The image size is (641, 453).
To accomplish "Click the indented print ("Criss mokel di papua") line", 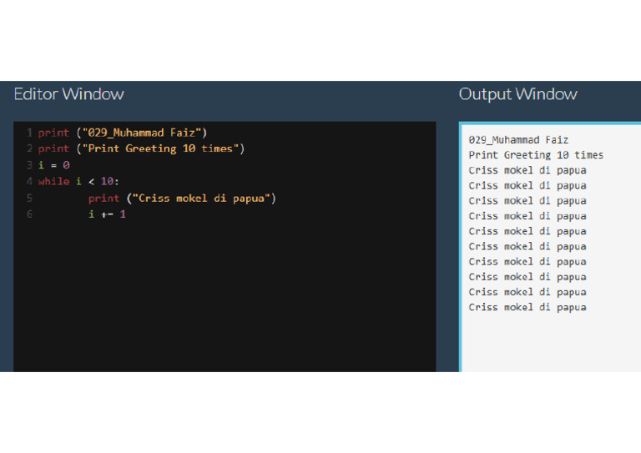I will click(x=182, y=199).
